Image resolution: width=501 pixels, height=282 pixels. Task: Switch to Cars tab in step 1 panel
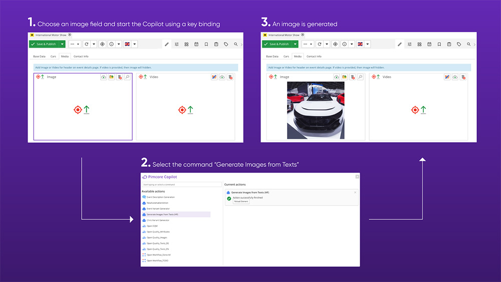pos(54,56)
